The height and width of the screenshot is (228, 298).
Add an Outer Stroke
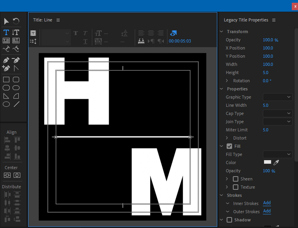click(x=267, y=211)
